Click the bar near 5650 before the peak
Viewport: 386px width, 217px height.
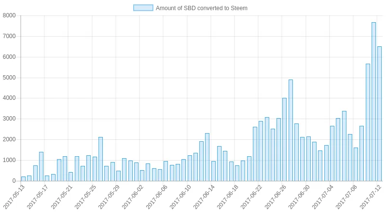[368, 122]
